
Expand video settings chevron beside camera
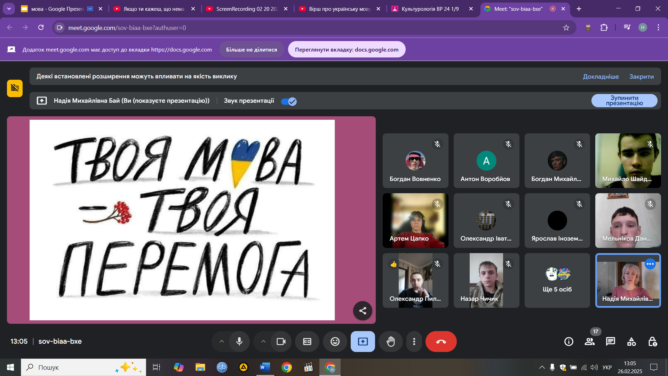point(263,342)
